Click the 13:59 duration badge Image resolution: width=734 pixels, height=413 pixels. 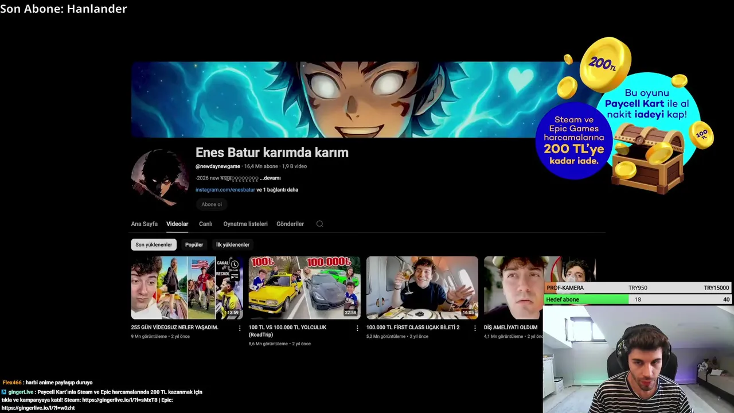coord(233,313)
